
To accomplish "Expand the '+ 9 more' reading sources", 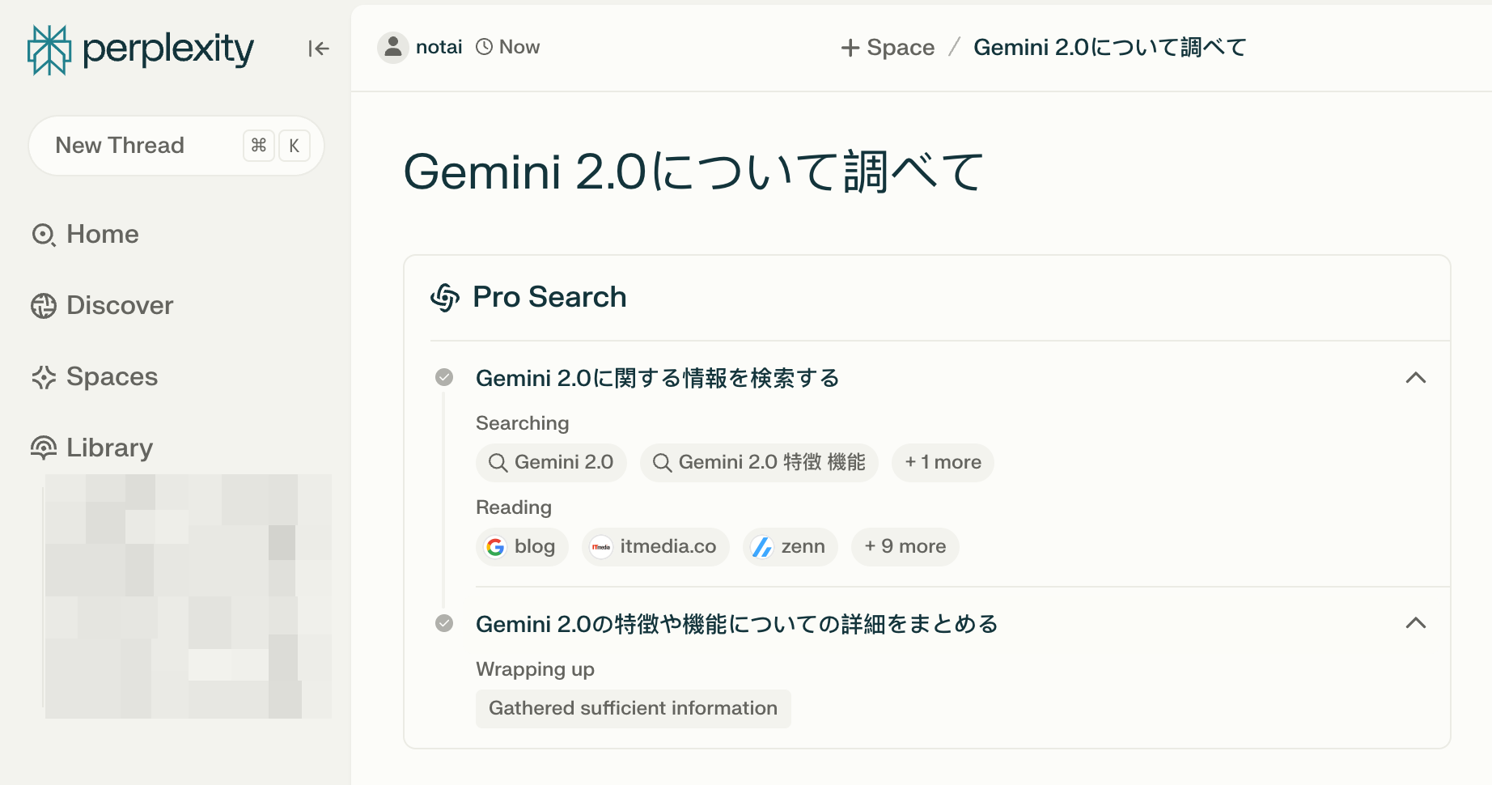I will pos(905,547).
